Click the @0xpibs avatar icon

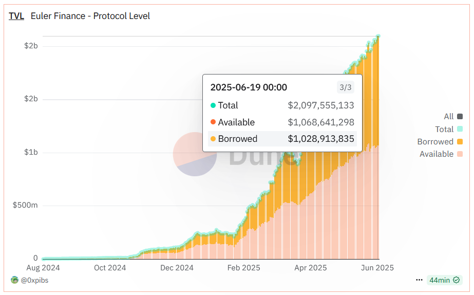pos(14,280)
